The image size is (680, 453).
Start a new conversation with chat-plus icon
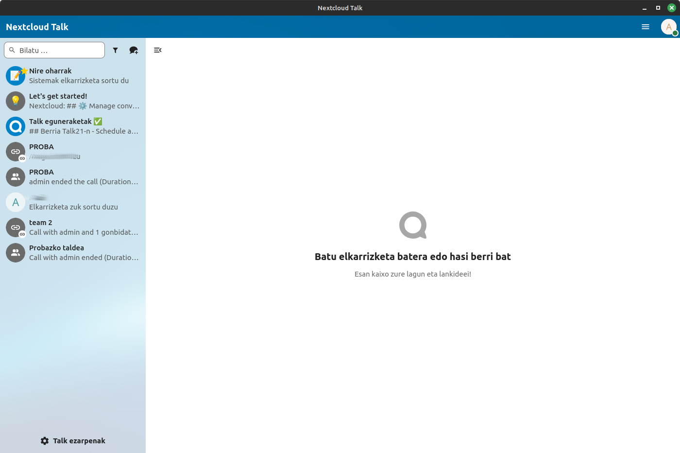coord(134,50)
